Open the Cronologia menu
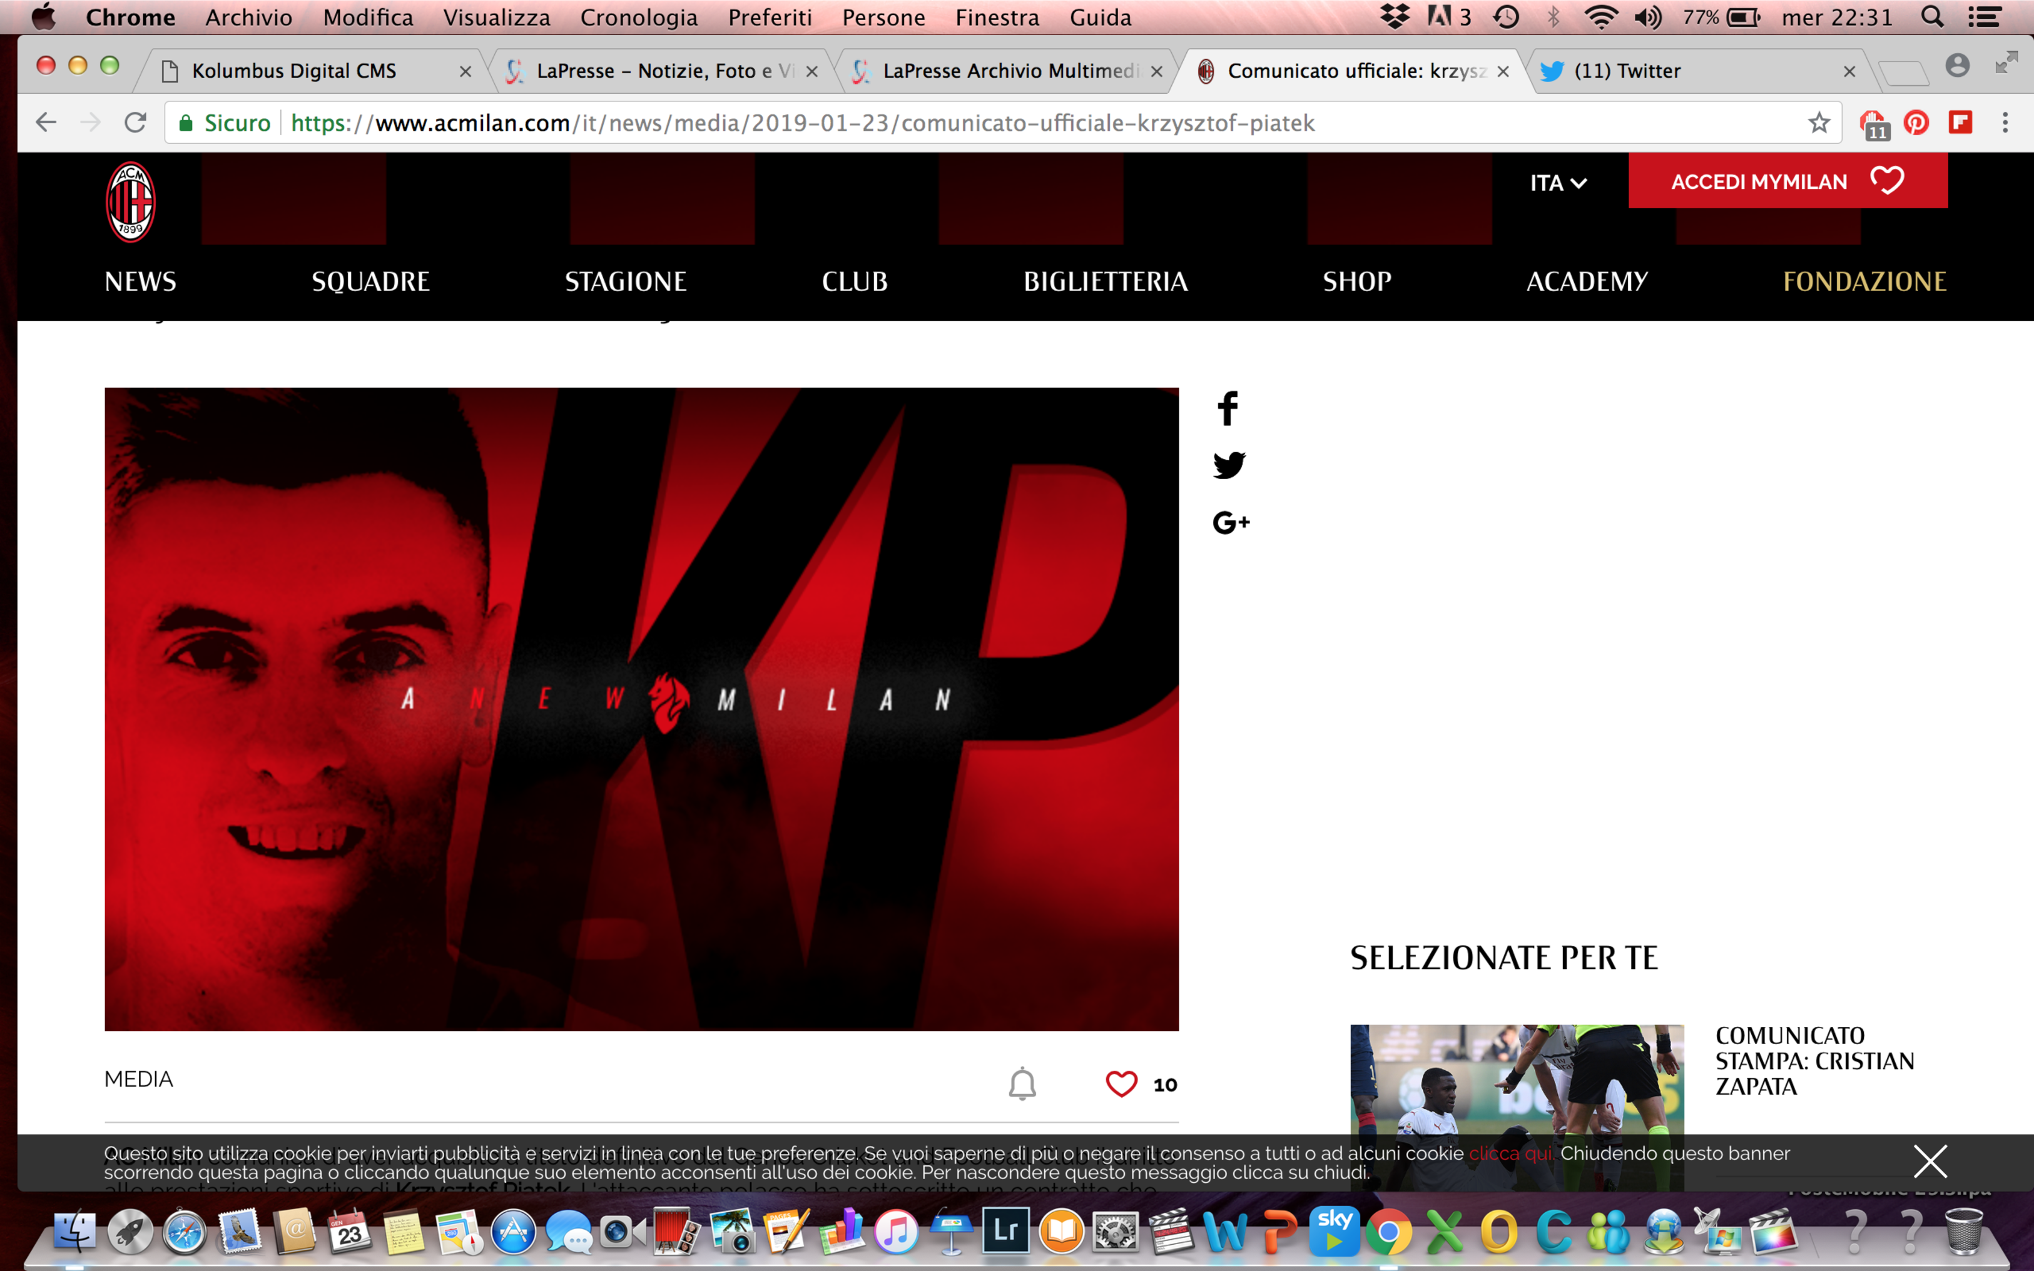Viewport: 2034px width, 1271px height. coord(639,17)
